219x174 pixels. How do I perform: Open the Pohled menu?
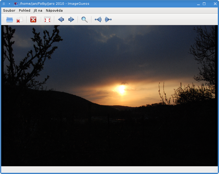pos(25,10)
